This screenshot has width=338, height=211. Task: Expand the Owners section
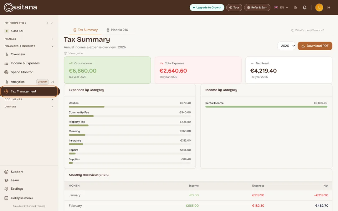point(29,107)
